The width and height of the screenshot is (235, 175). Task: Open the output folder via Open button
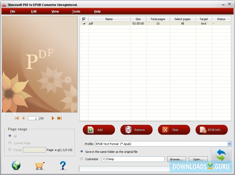pos(198,159)
